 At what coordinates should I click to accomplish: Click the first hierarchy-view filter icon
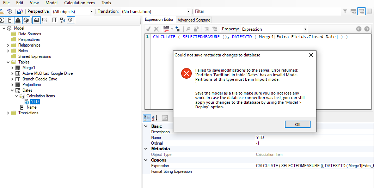[x=353, y=11]
